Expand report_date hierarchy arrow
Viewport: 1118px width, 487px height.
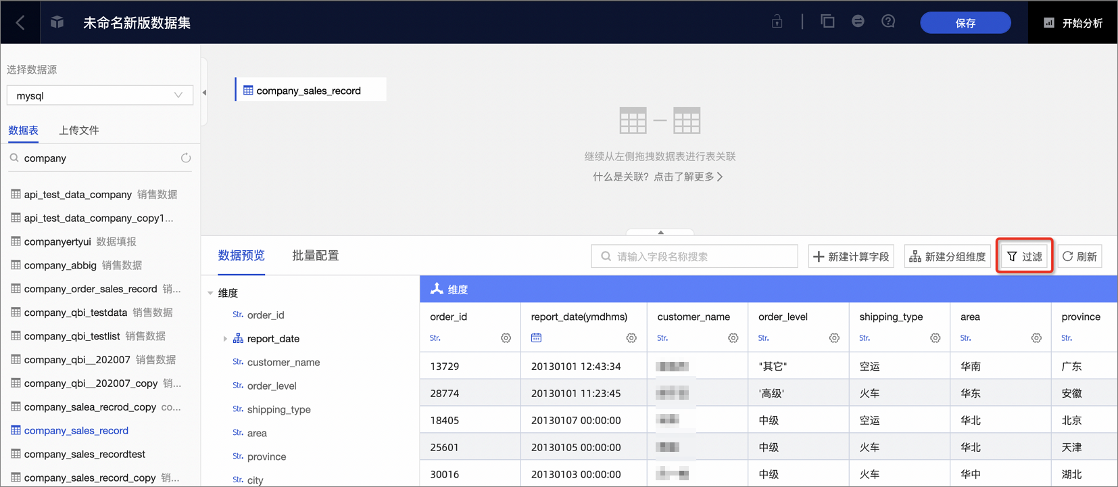(225, 339)
